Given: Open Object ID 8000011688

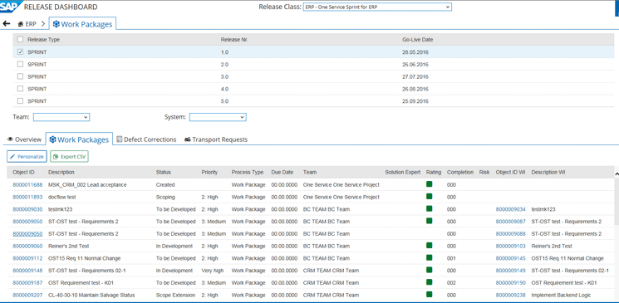Looking at the screenshot, I should [x=27, y=184].
